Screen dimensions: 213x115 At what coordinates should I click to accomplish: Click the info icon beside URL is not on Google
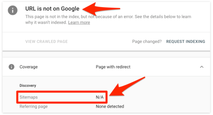coord(13,10)
